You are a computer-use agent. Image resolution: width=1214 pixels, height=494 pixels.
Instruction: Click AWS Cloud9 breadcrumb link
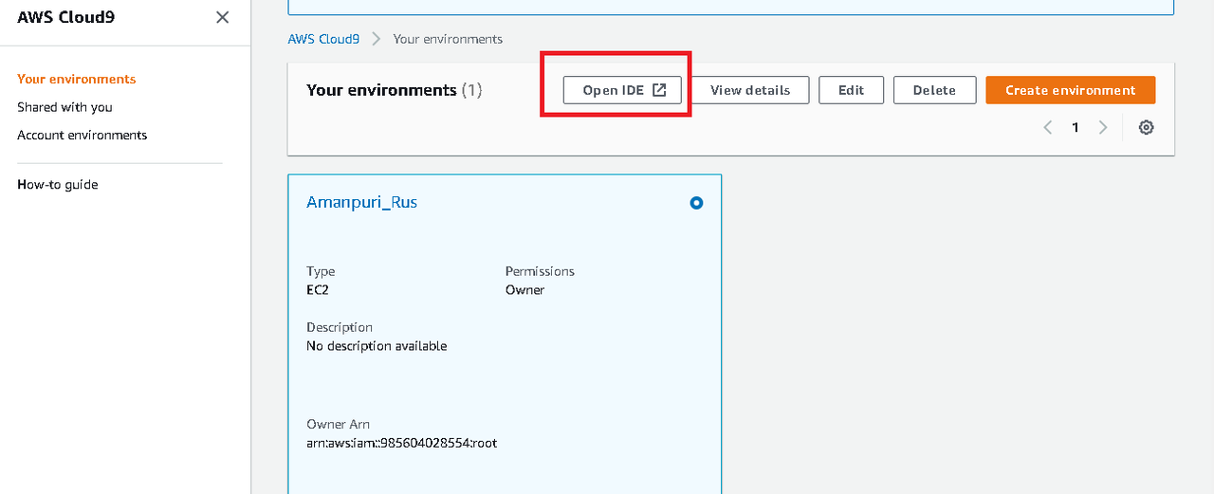(x=323, y=39)
